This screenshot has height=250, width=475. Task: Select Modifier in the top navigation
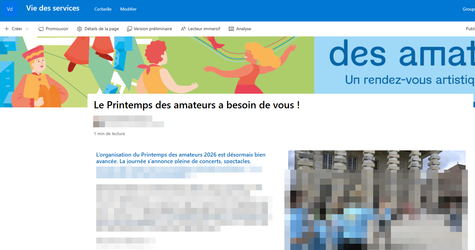pos(128,9)
